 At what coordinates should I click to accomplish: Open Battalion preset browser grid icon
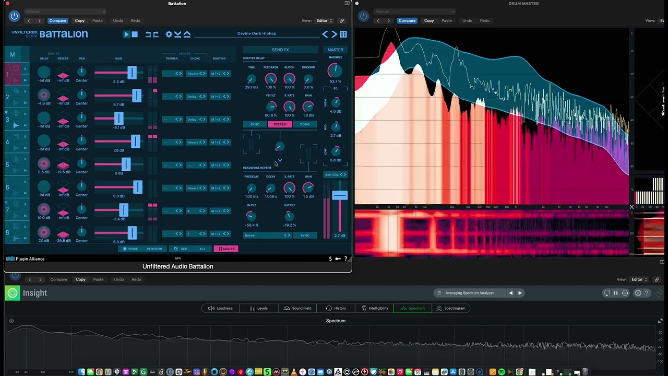[343, 34]
